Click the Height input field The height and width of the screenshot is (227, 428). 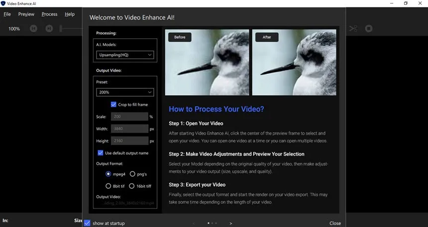click(x=130, y=141)
